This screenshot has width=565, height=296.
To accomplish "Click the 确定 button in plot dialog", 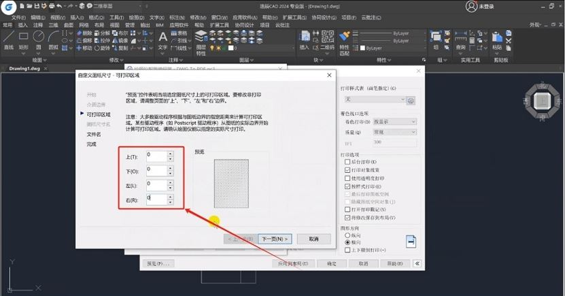I will (332, 264).
